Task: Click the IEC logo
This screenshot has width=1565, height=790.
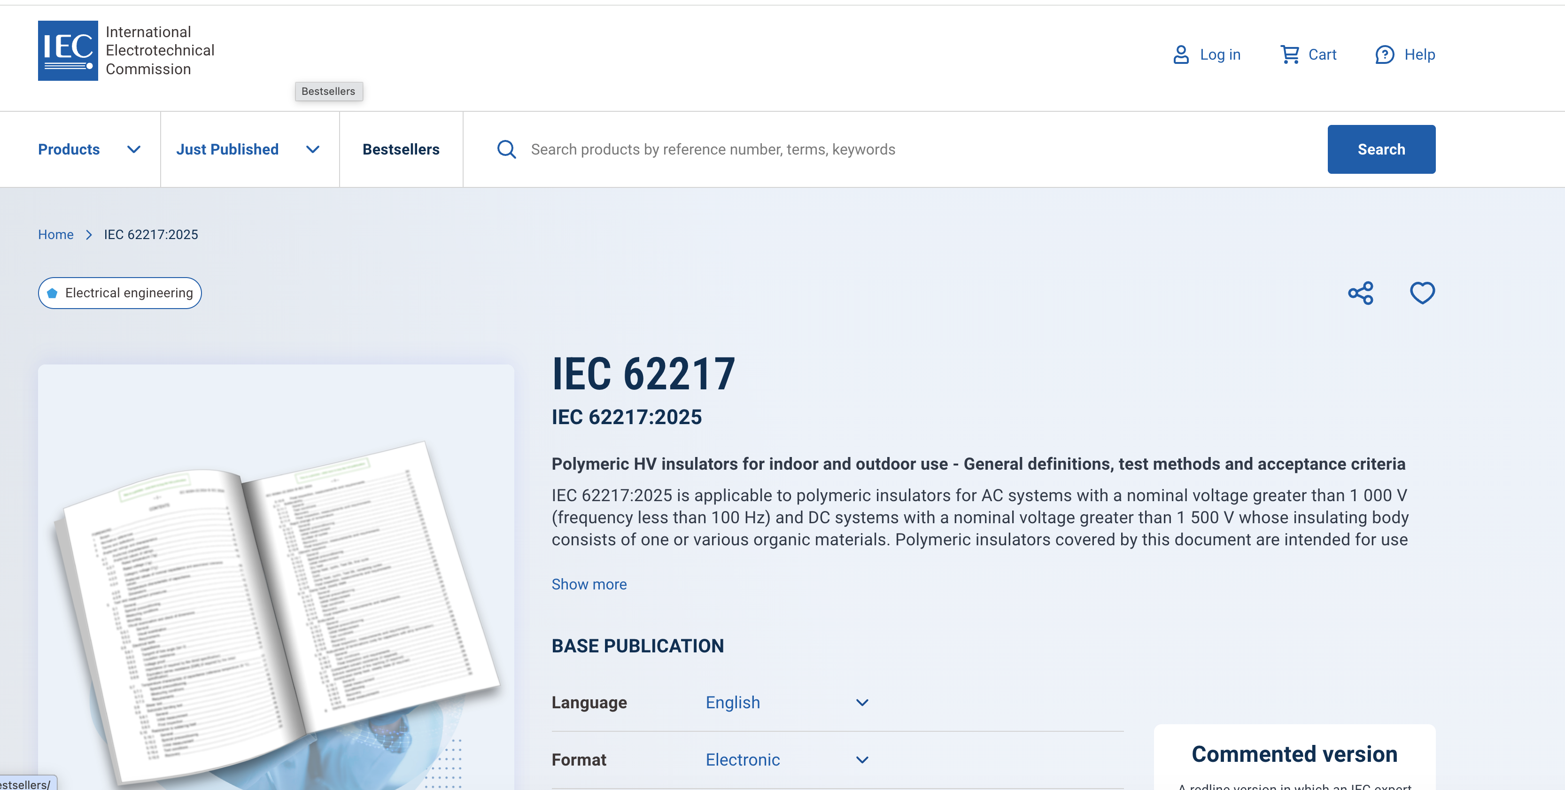Action: click(x=68, y=50)
